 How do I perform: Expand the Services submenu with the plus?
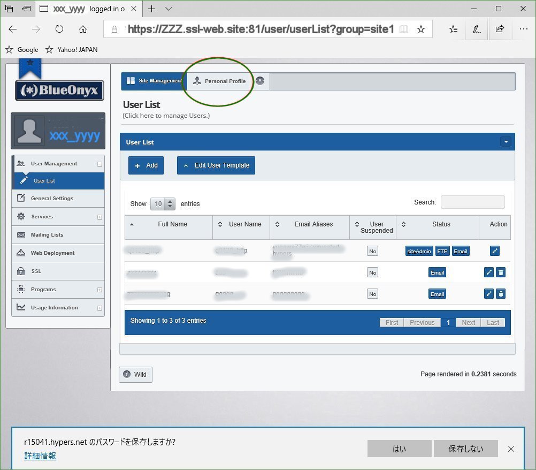(x=99, y=216)
